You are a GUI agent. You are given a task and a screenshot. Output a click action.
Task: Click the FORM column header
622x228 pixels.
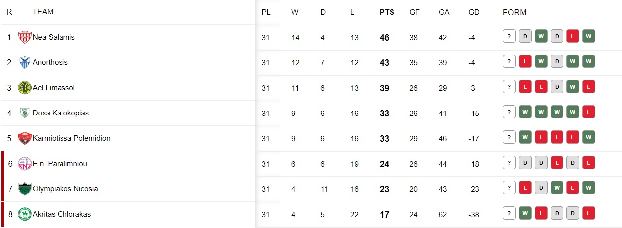(x=515, y=12)
